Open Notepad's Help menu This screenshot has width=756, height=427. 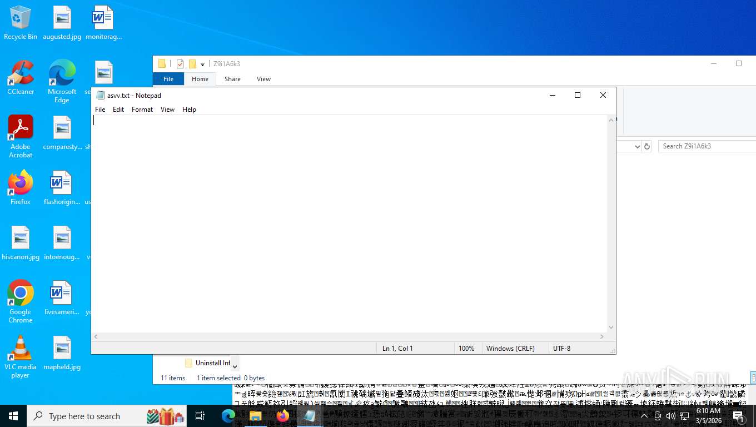[189, 110]
